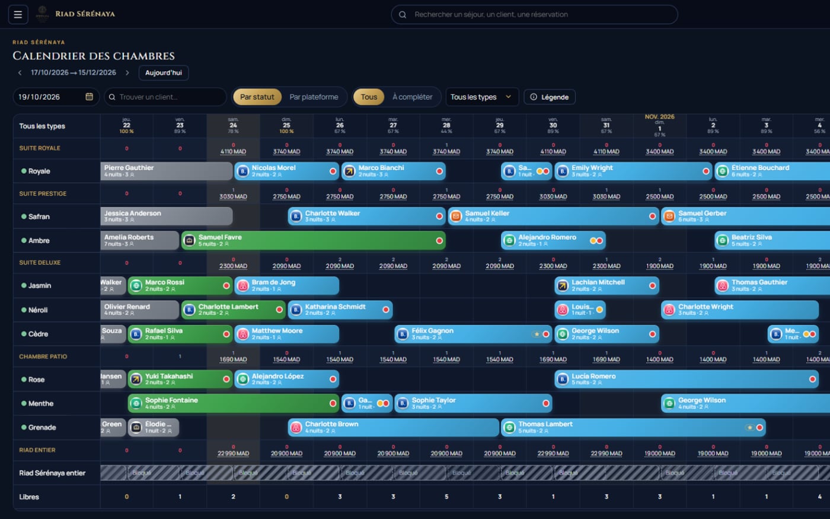Screen dimensions: 830x519
Task: Click the Trouver un client search field
Action: [165, 97]
